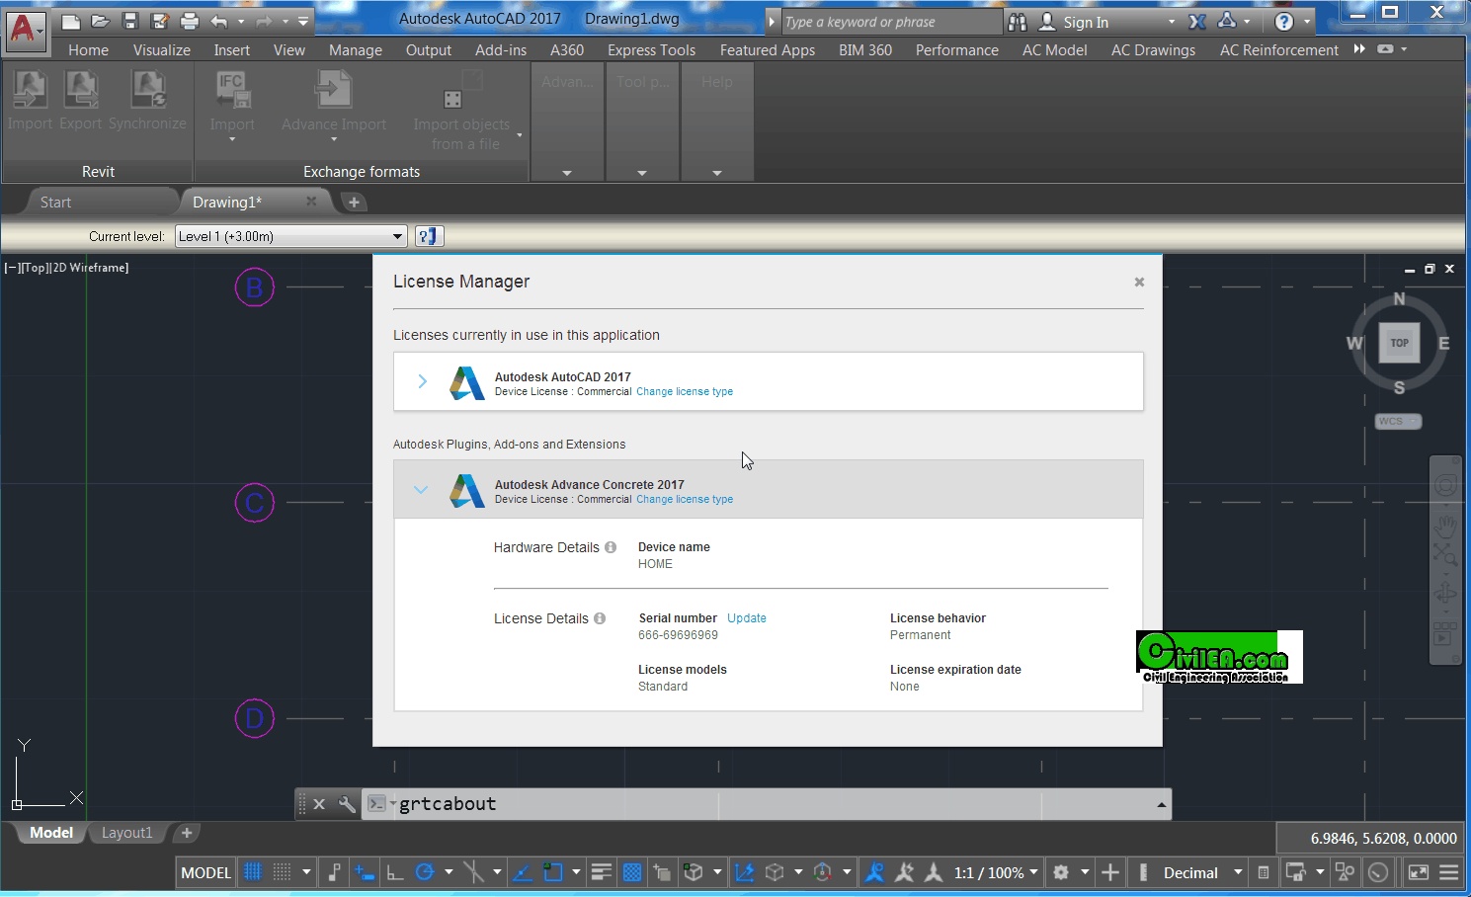Image resolution: width=1471 pixels, height=897 pixels.
Task: Toggle lineweight display
Action: [602, 872]
